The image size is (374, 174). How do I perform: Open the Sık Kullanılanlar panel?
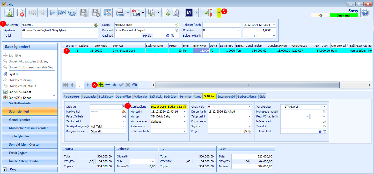[x=30, y=103]
